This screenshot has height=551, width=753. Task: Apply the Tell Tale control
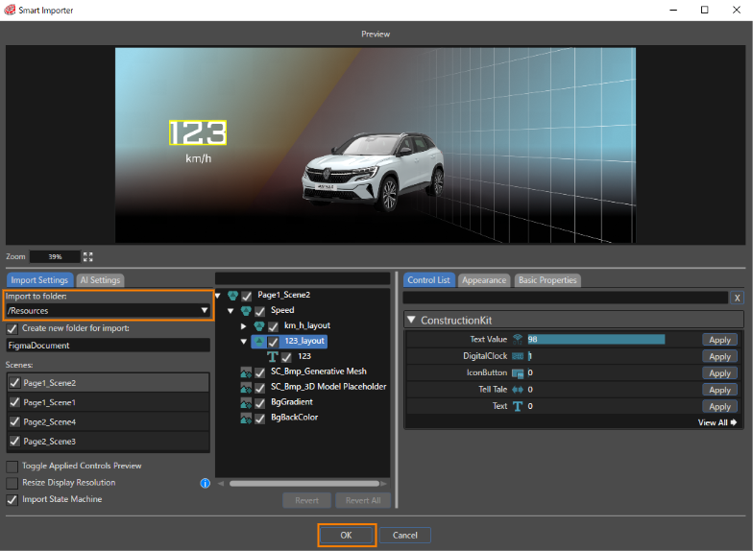tap(719, 390)
